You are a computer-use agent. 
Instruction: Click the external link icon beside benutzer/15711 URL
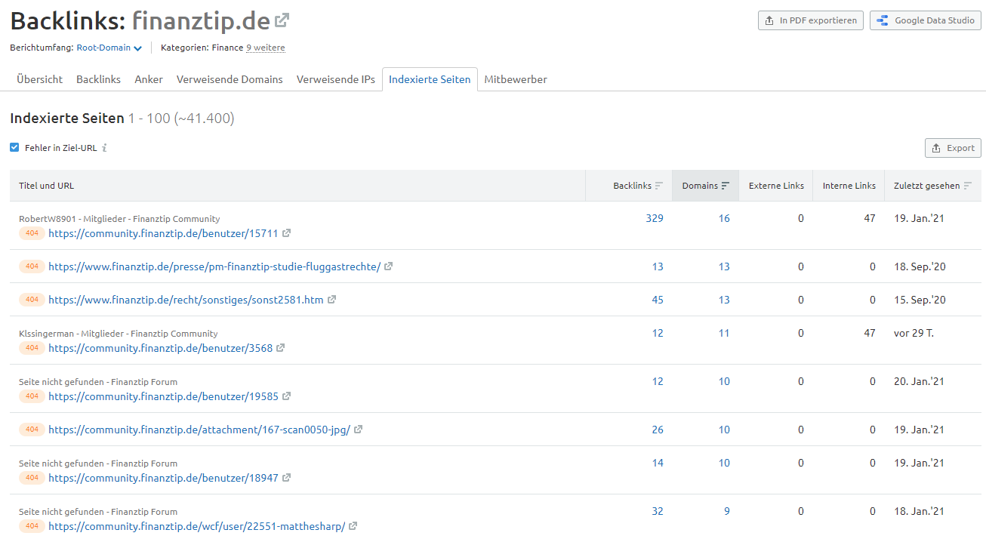pos(286,233)
